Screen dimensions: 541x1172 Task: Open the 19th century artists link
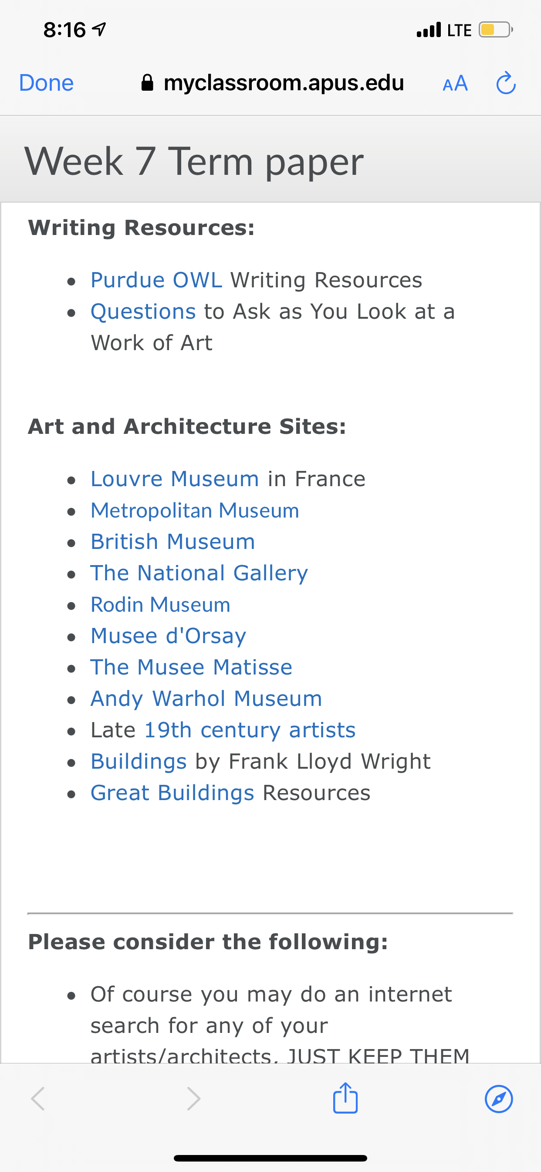pyautogui.click(x=250, y=730)
